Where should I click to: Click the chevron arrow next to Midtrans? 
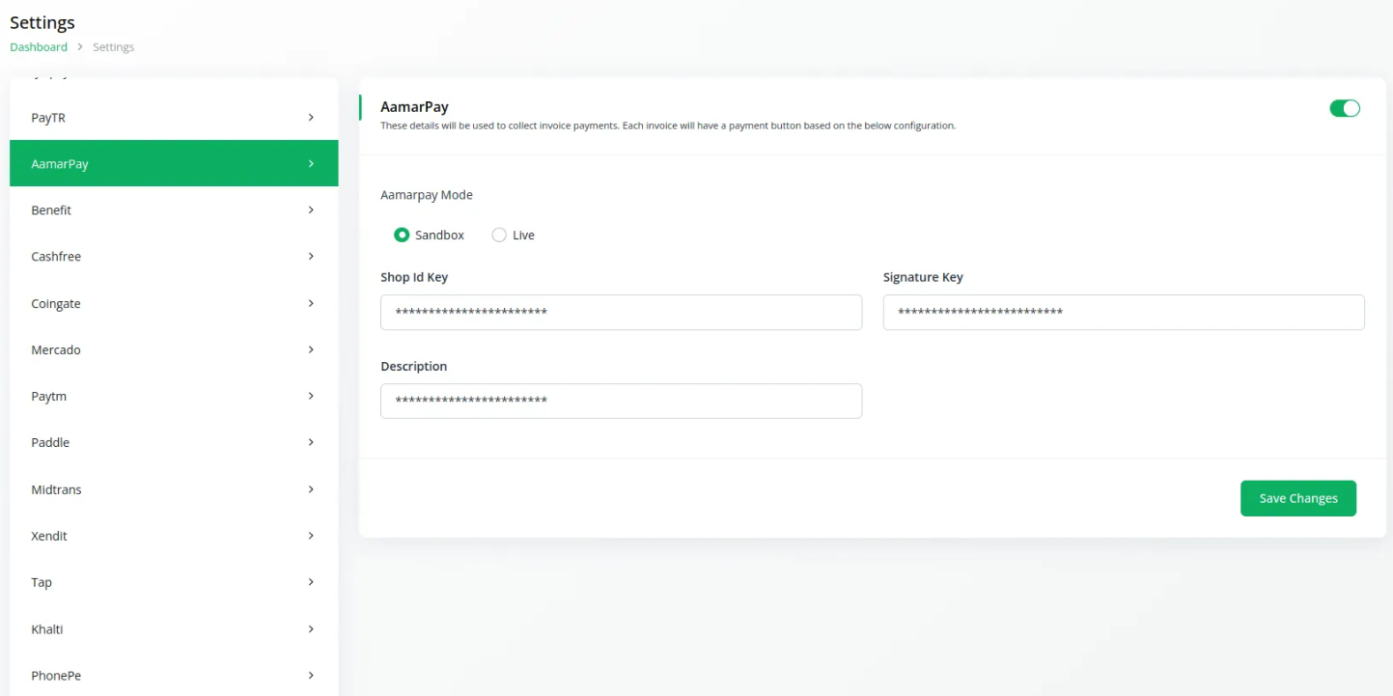coord(311,489)
